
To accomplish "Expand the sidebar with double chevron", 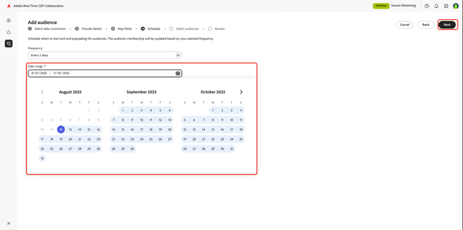I will click(9, 223).
